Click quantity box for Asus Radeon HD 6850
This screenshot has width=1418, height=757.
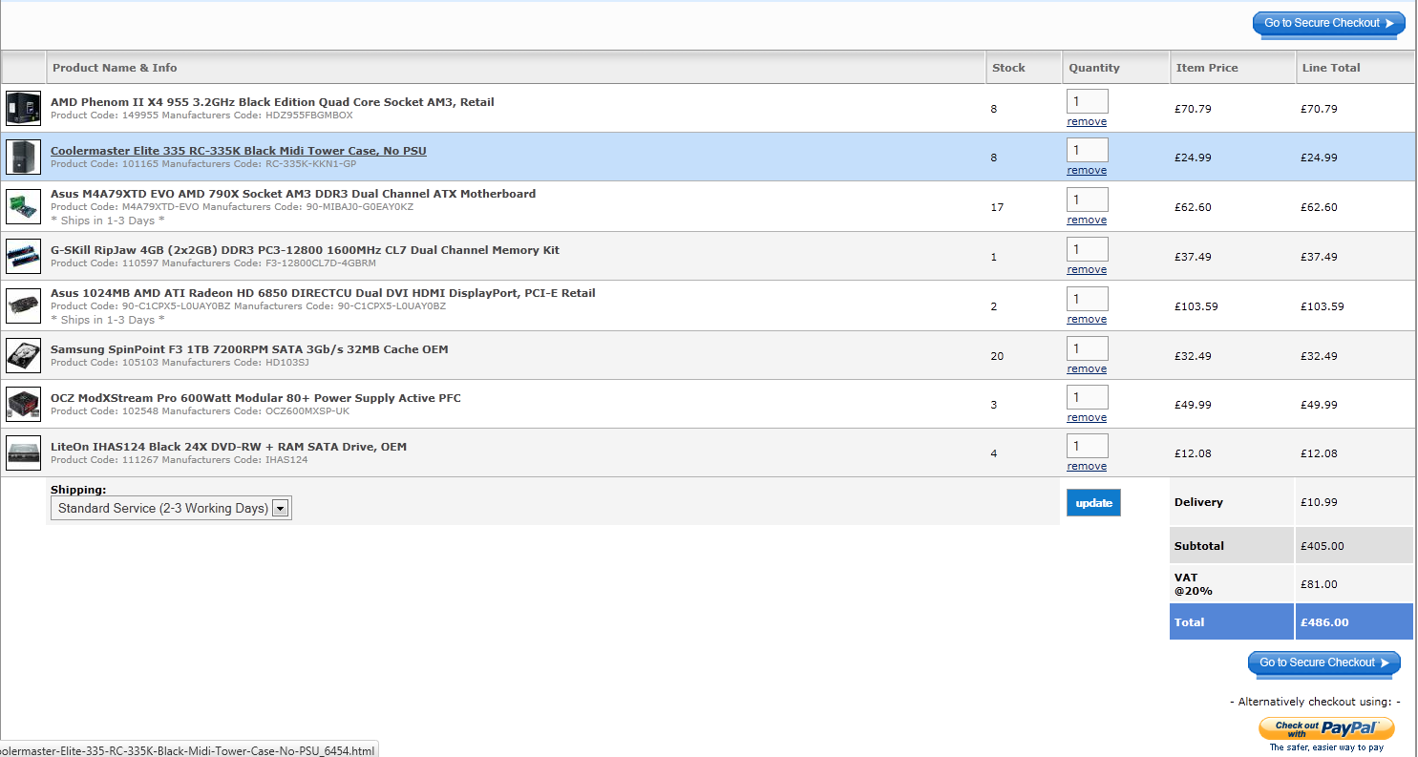click(x=1087, y=299)
